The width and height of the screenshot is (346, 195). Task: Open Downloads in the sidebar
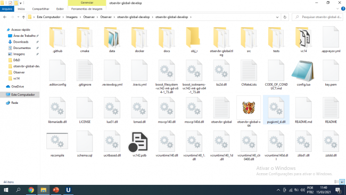pyautogui.click(x=21, y=42)
